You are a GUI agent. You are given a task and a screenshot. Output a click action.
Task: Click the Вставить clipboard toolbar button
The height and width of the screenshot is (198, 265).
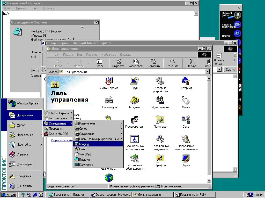tap(153, 63)
